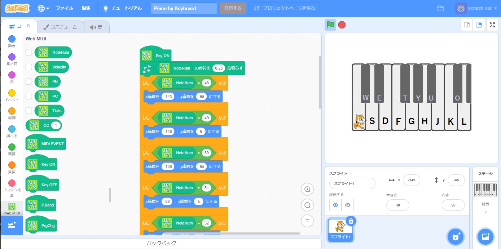The height and width of the screenshot is (249, 501).
Task: Click the green flag to run project
Action: tap(330, 25)
